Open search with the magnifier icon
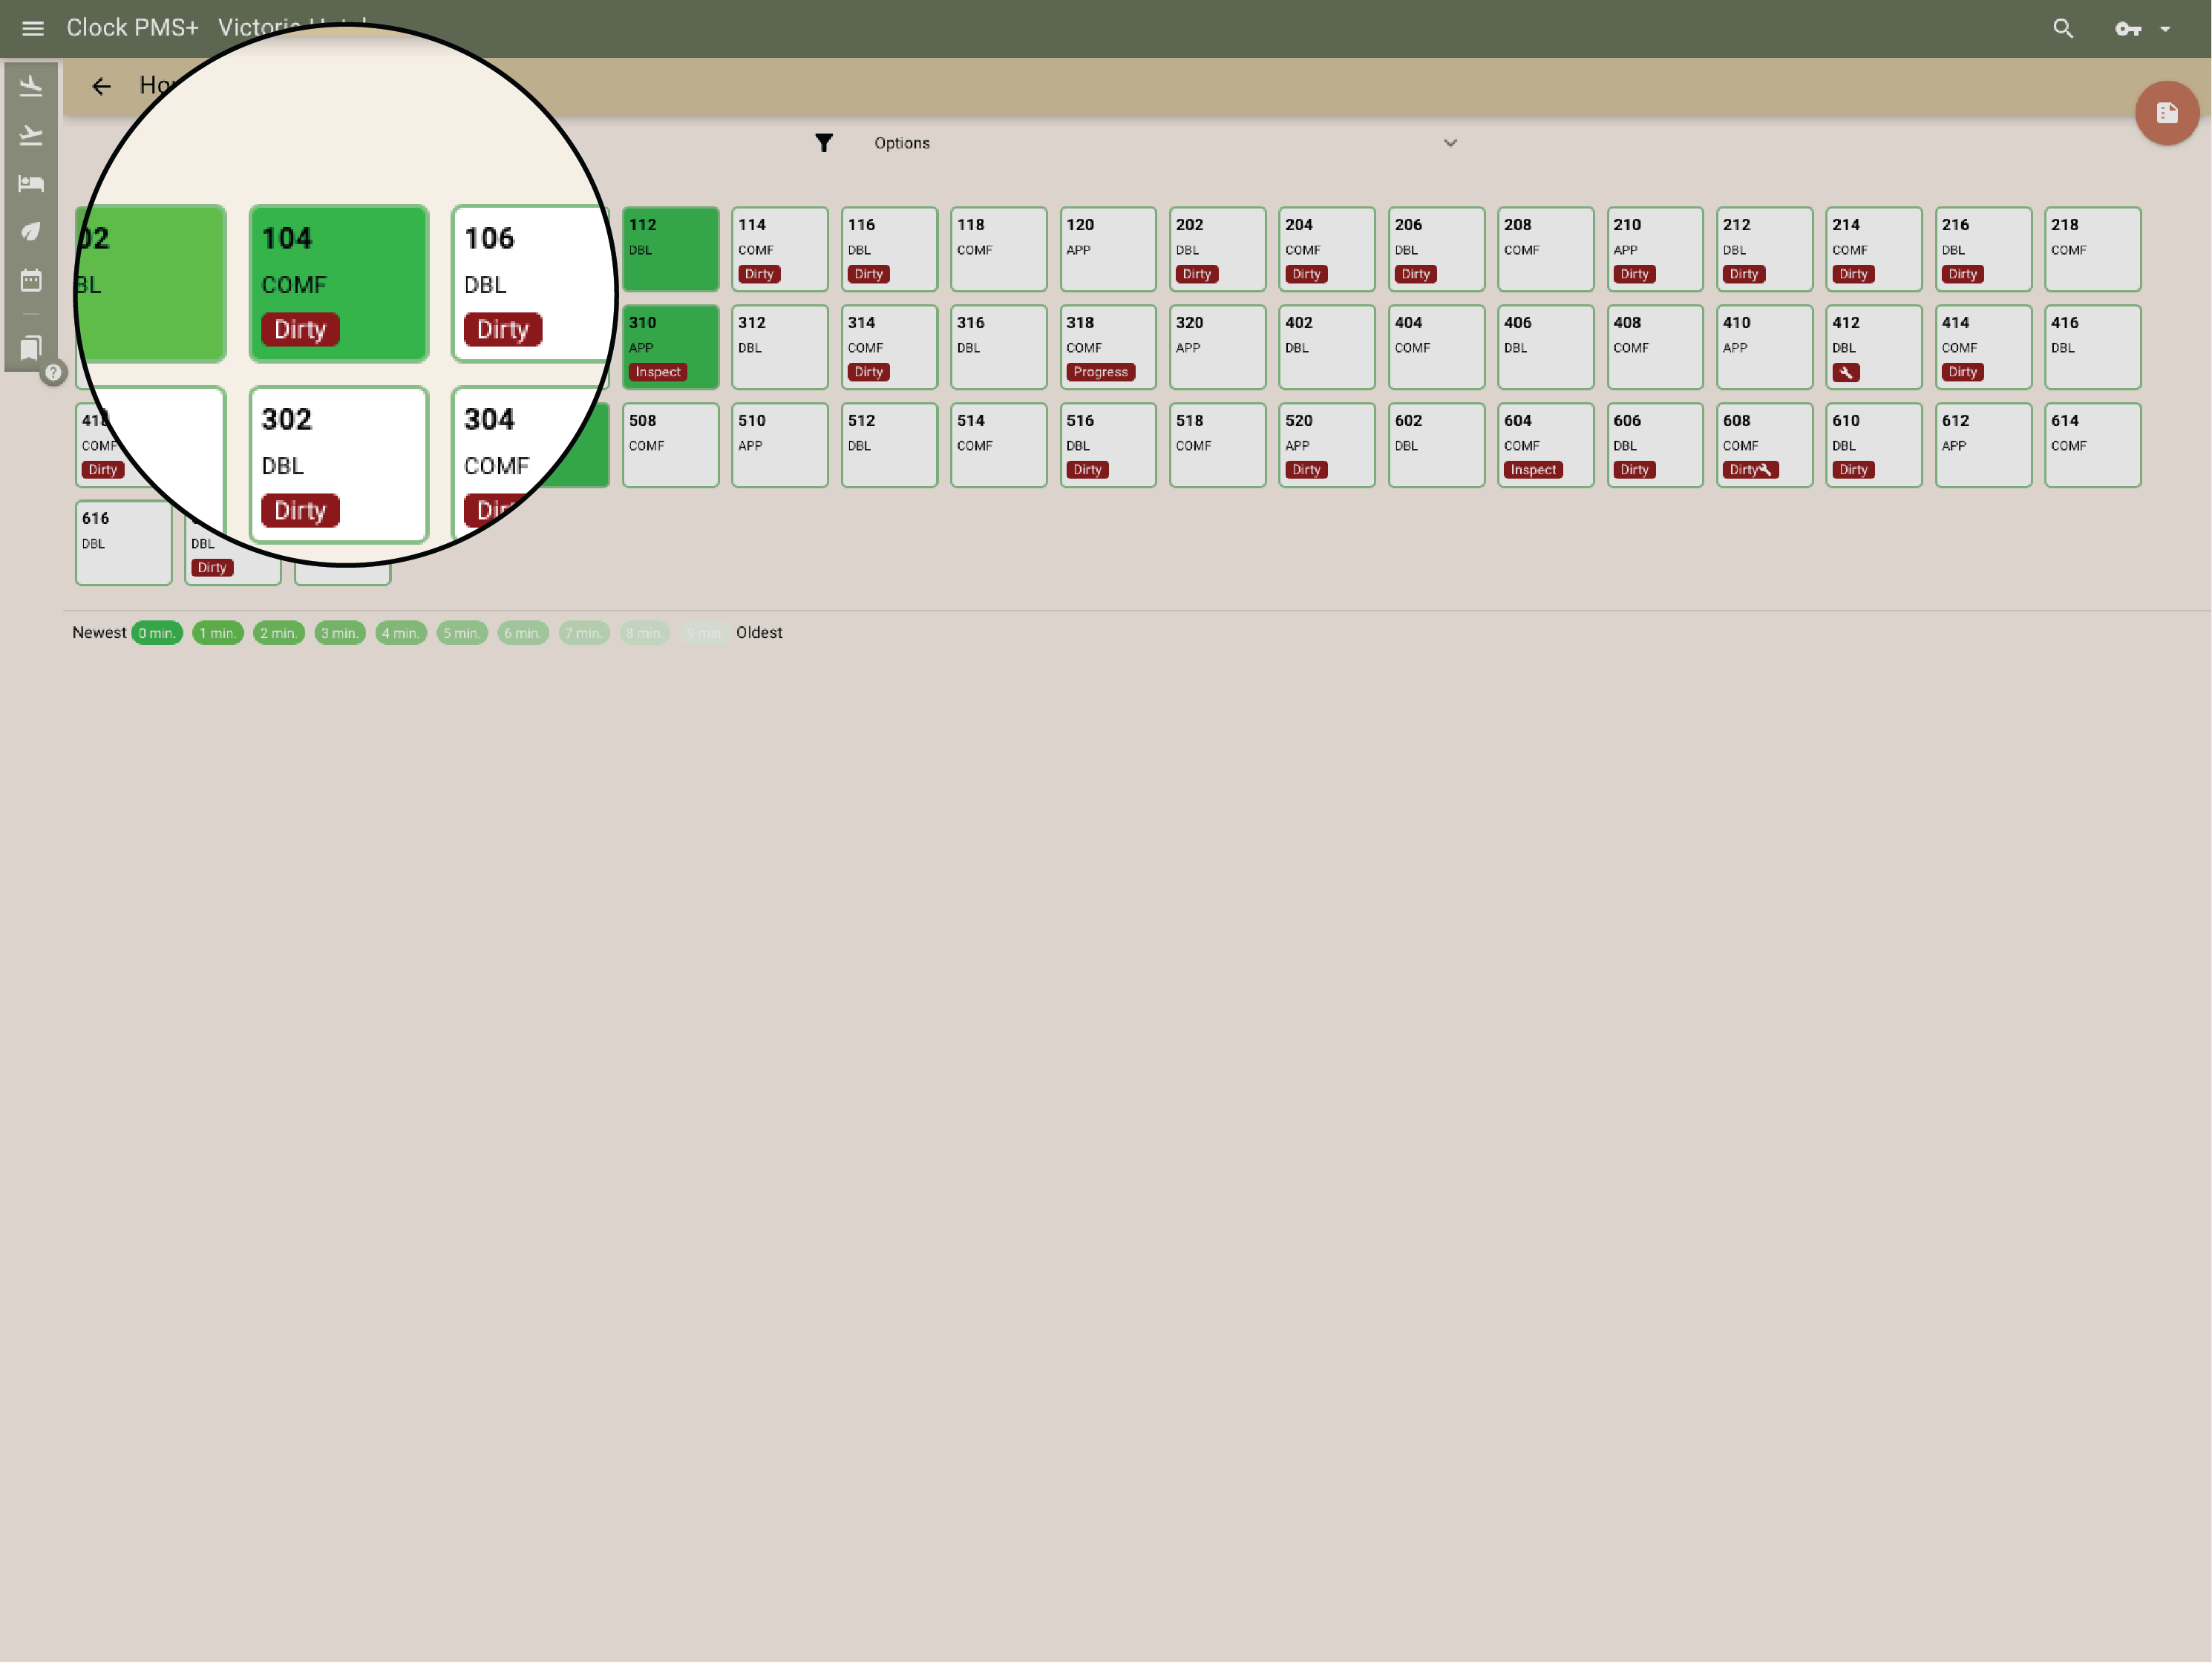The image size is (2212, 1663). click(2063, 28)
